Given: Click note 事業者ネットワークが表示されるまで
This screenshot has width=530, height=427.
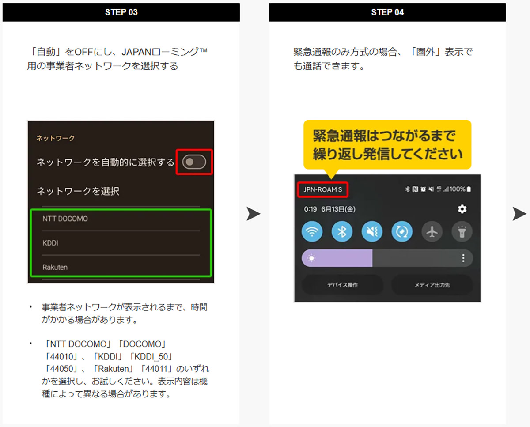Looking at the screenshot, I should [125, 313].
